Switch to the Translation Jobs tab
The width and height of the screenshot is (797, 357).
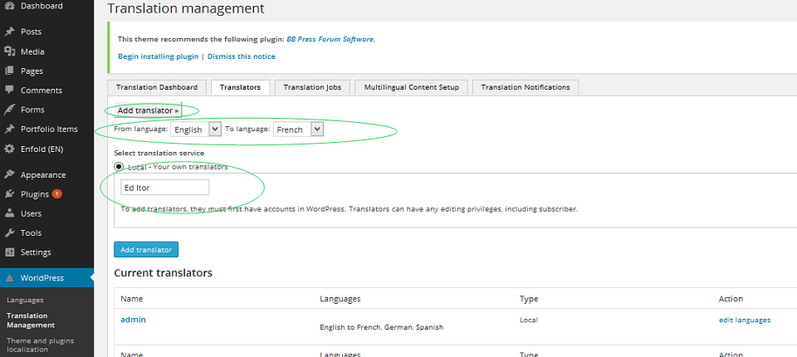(312, 87)
